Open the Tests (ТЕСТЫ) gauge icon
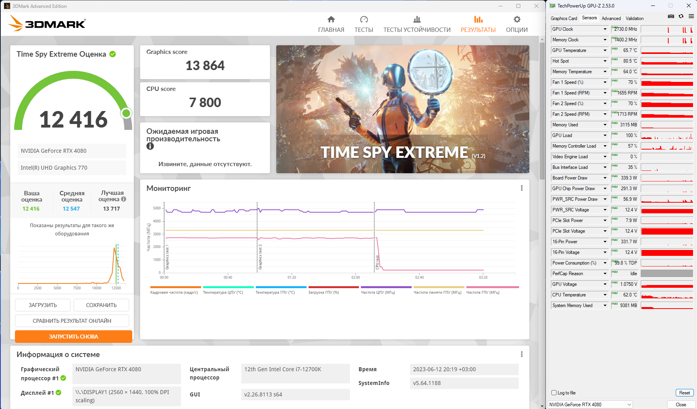The height and width of the screenshot is (409, 697). (x=364, y=19)
